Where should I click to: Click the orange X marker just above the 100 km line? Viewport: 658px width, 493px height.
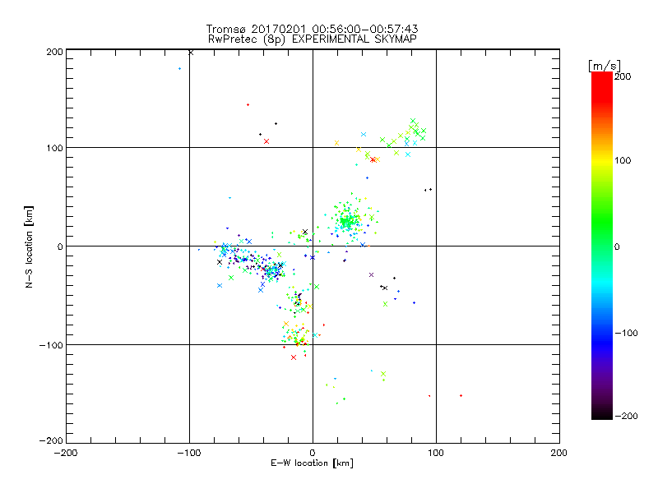click(336, 143)
